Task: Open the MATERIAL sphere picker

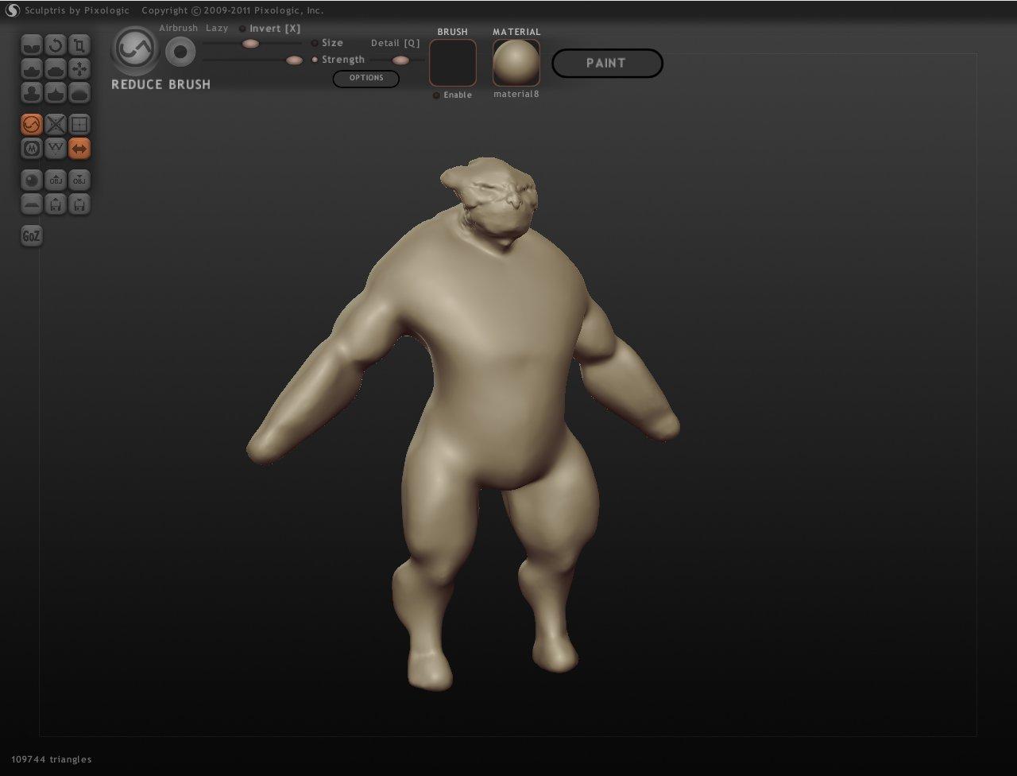Action: (516, 63)
